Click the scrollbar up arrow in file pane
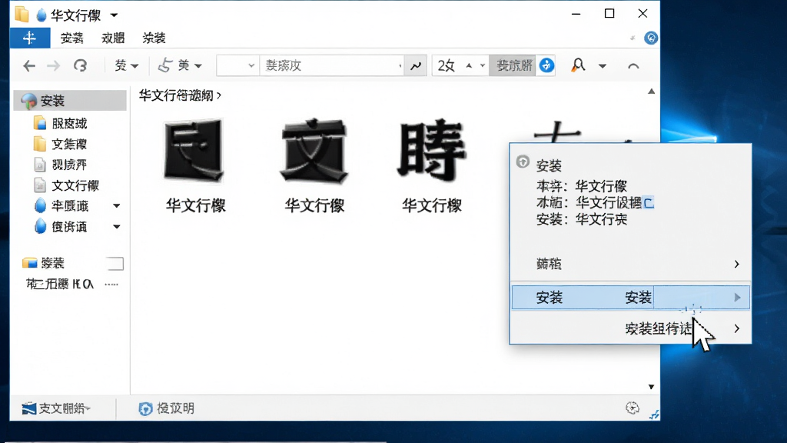 click(x=651, y=92)
